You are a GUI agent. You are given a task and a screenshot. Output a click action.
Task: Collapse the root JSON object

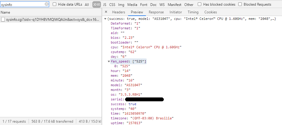point(105,19)
